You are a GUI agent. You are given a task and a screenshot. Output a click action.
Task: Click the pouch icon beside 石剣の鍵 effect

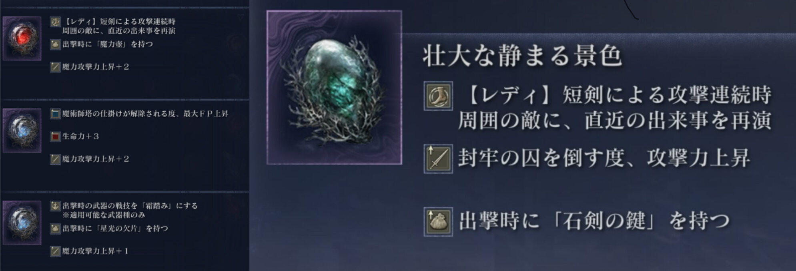coord(438,222)
